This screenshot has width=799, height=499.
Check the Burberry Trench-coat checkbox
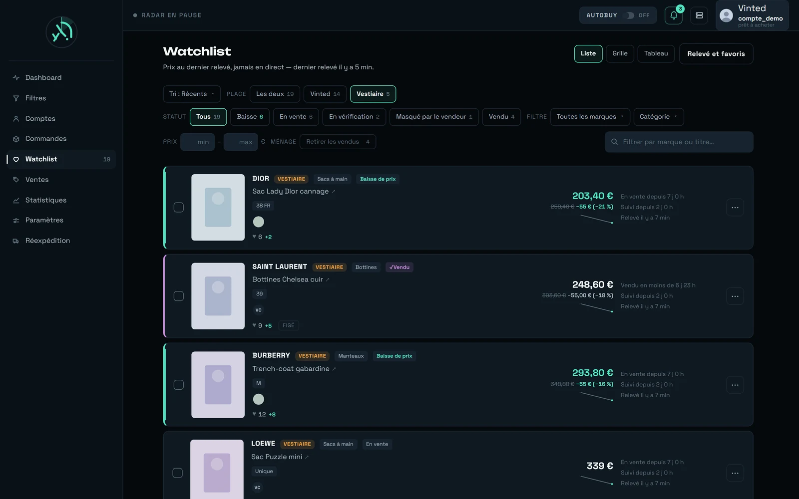tap(178, 385)
